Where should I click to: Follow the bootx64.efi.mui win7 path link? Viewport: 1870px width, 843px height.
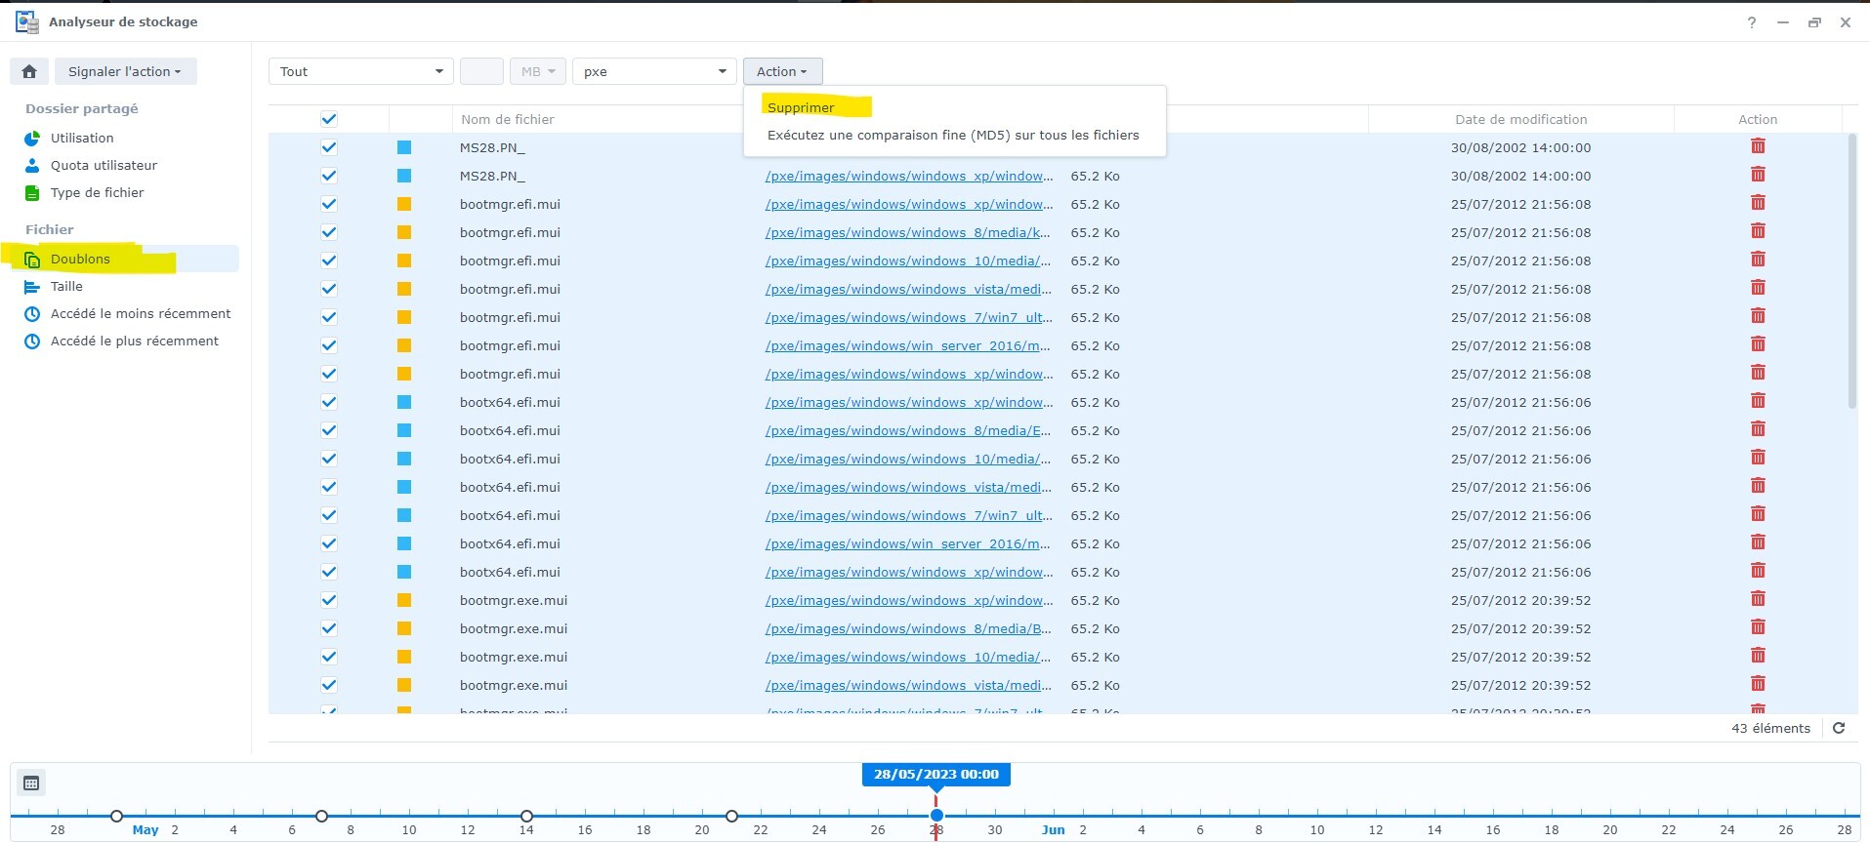tap(908, 515)
